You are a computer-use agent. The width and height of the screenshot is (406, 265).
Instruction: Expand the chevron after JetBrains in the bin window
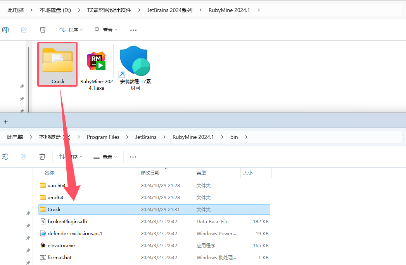point(164,137)
